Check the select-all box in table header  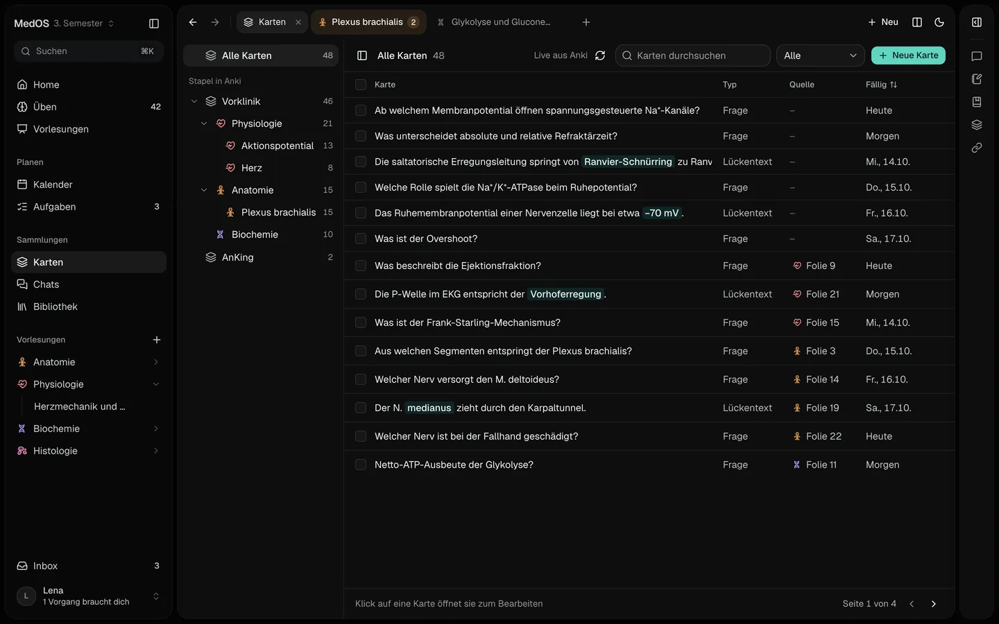click(361, 85)
